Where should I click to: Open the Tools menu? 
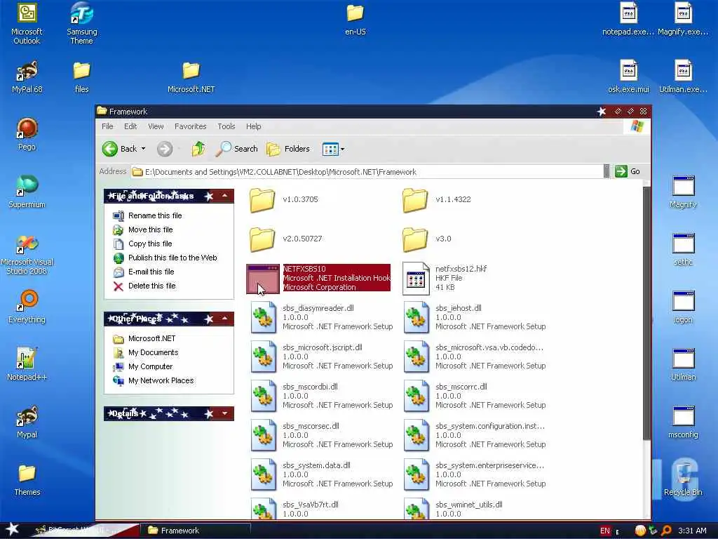(226, 126)
